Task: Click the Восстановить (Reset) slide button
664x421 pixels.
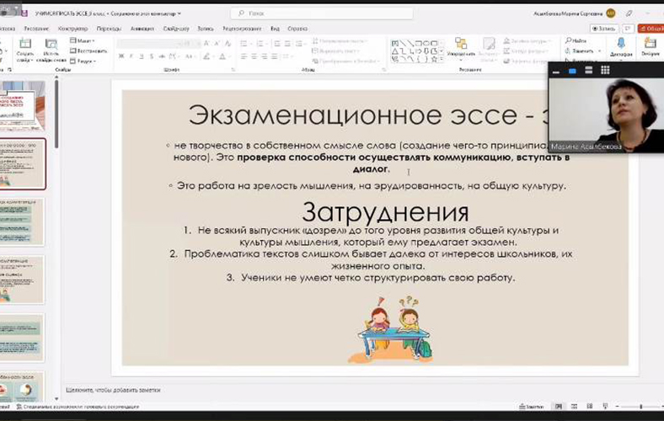Action: click(x=85, y=51)
